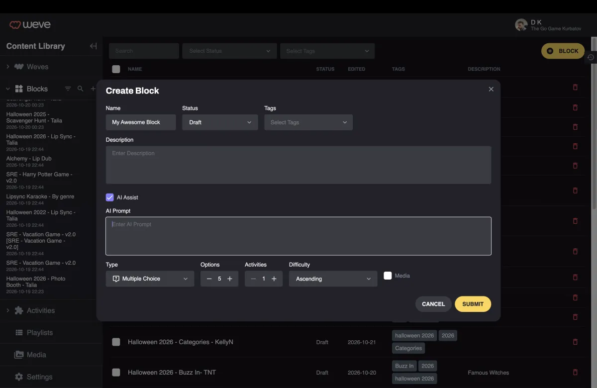
Task: Click the Blocks filter icon
Action: (68, 89)
